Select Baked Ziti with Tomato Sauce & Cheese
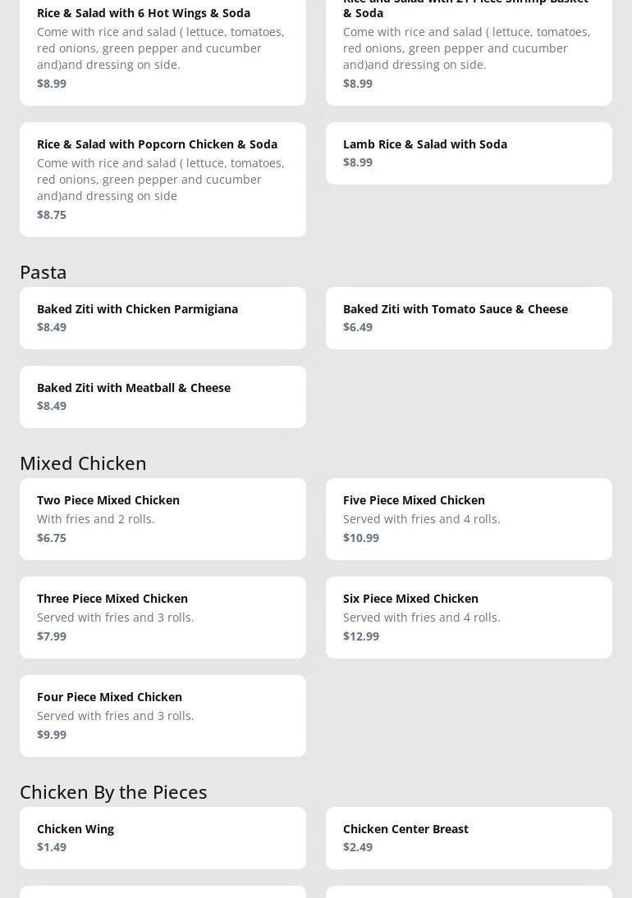 [469, 317]
